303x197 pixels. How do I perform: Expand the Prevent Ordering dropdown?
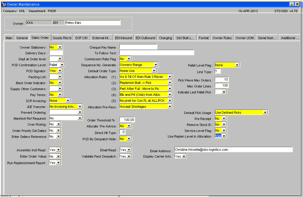click(x=80, y=112)
